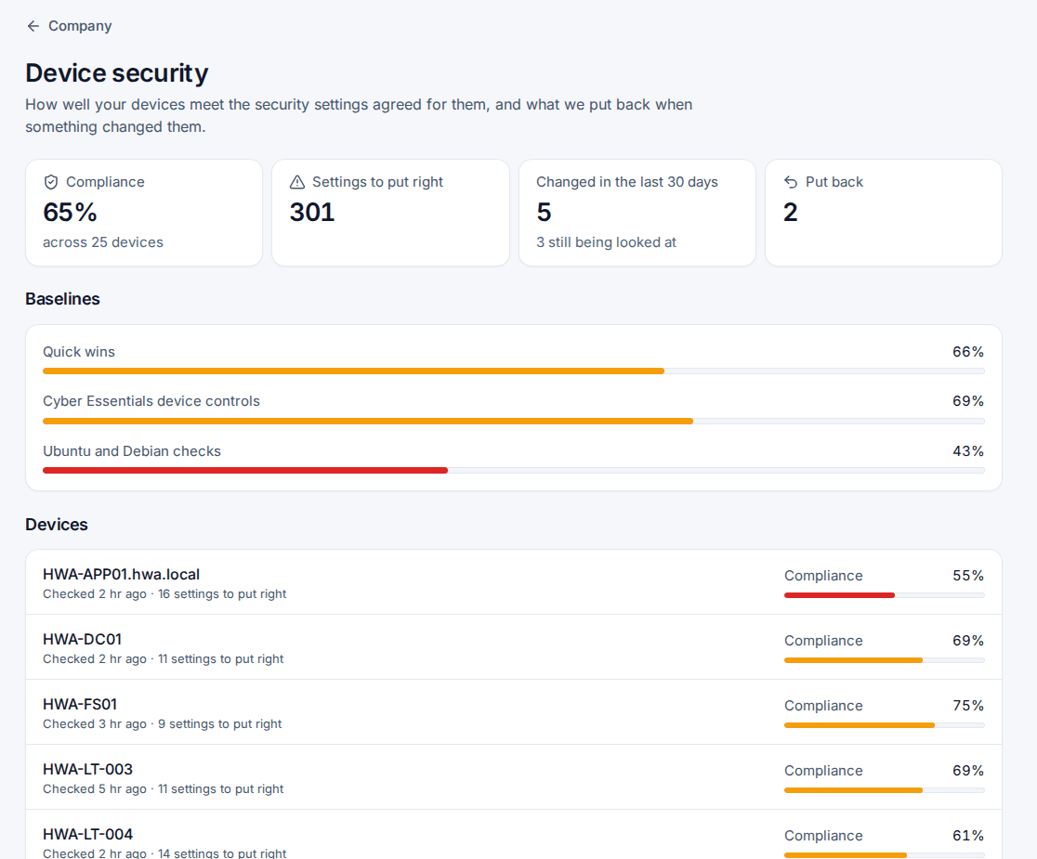Select Cyber Essentials device controls label

[151, 401]
